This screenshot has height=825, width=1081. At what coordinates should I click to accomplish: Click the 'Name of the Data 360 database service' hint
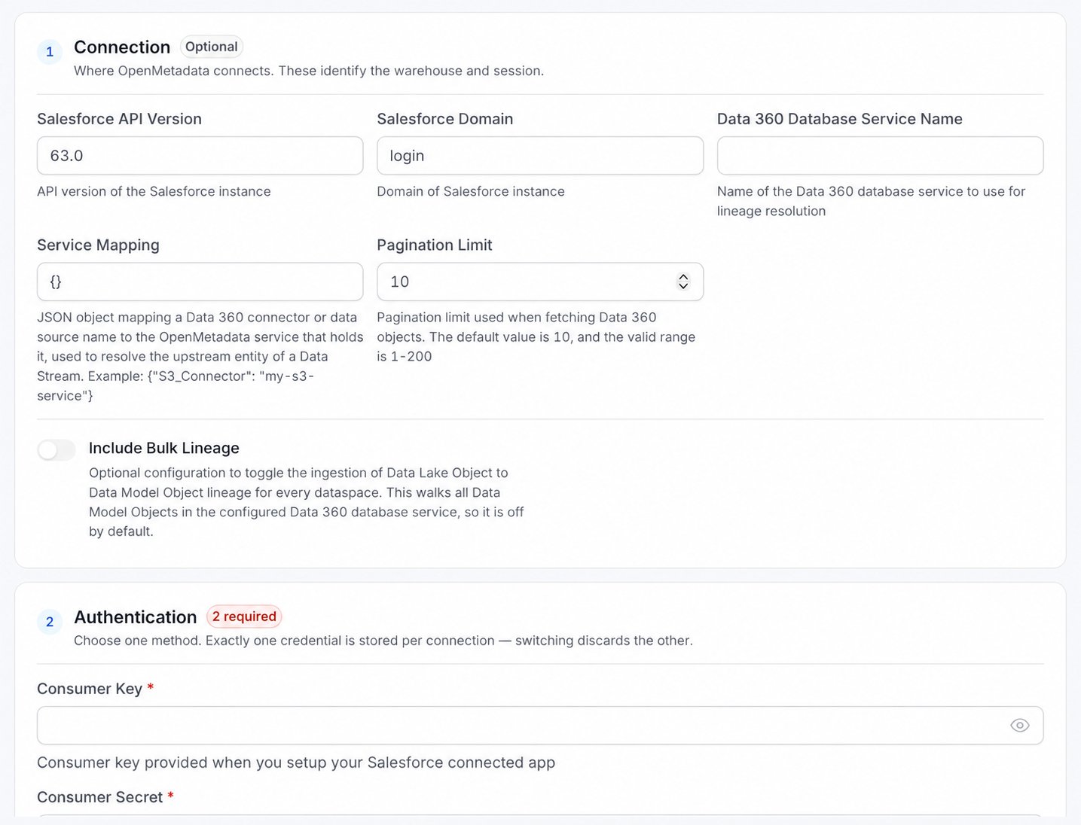(x=872, y=201)
